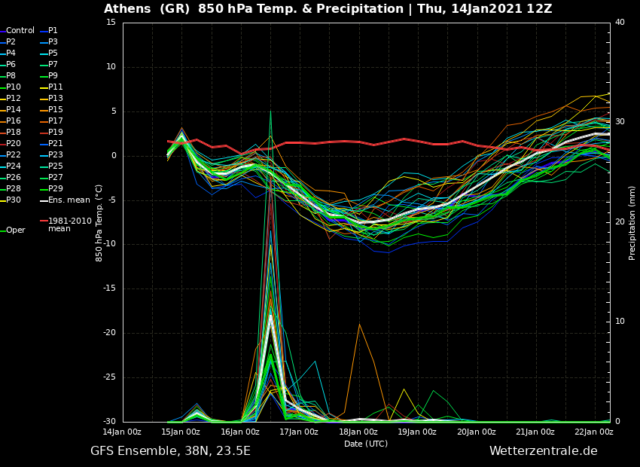
Task: Click the '14Jan 00z' date label
Action: point(122,432)
